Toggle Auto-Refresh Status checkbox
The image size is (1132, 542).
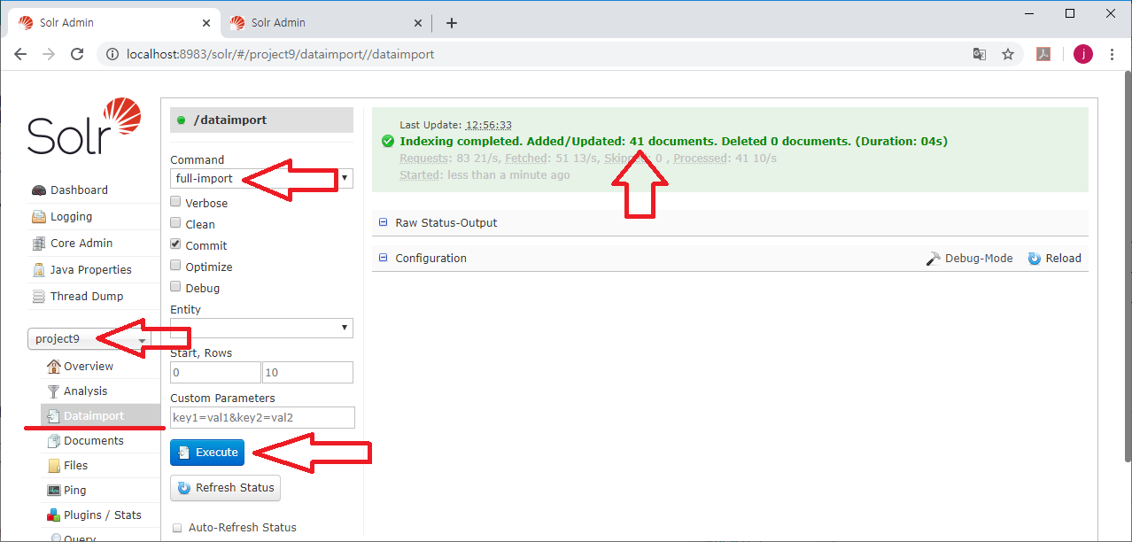(x=177, y=528)
